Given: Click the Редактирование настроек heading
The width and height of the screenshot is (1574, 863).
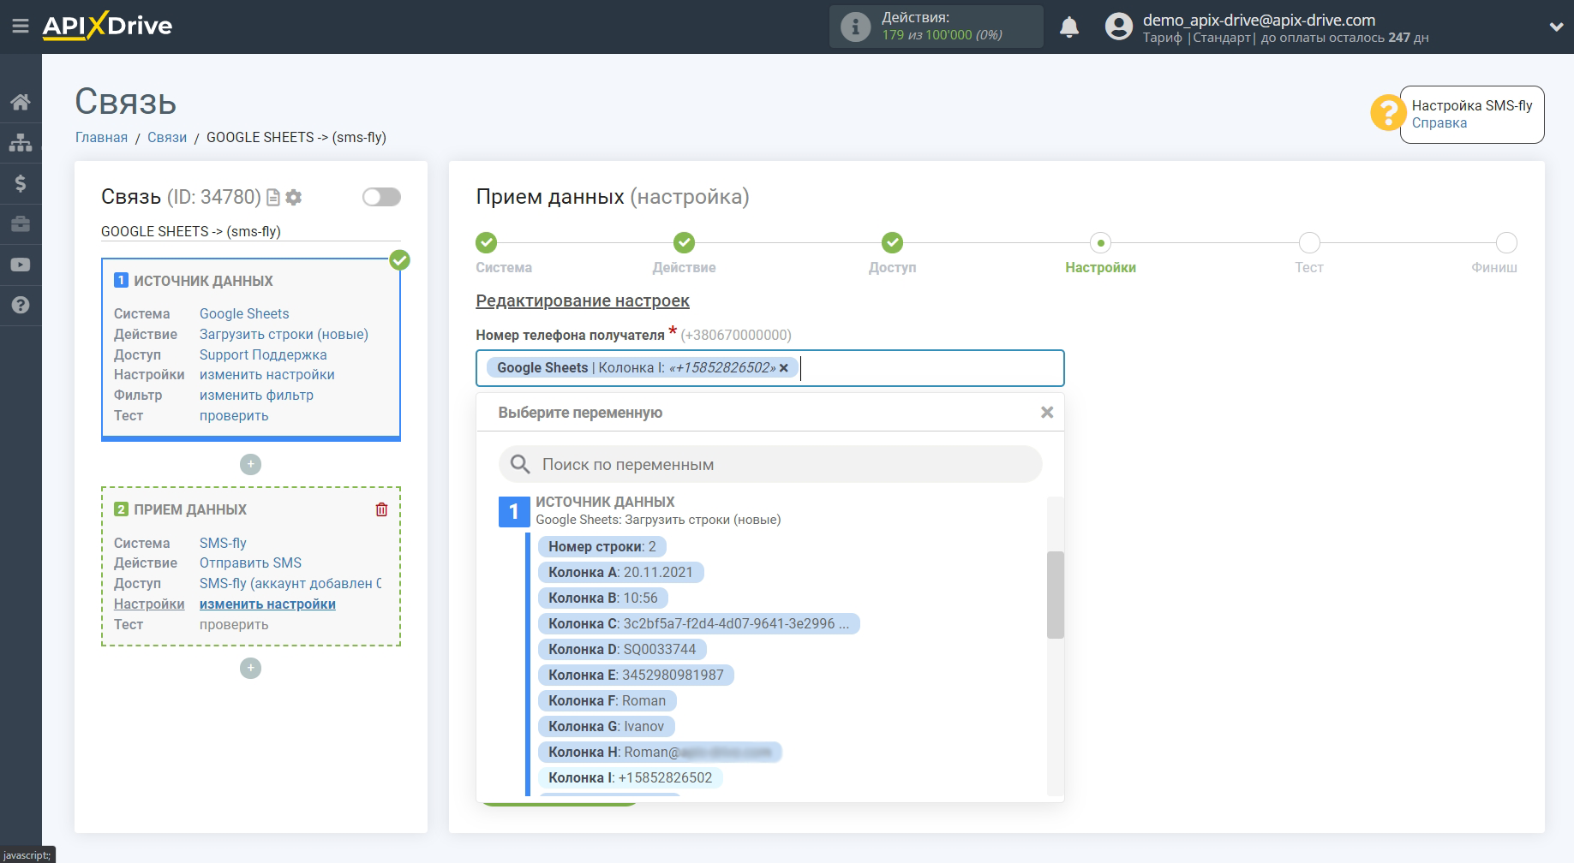Looking at the screenshot, I should [583, 301].
